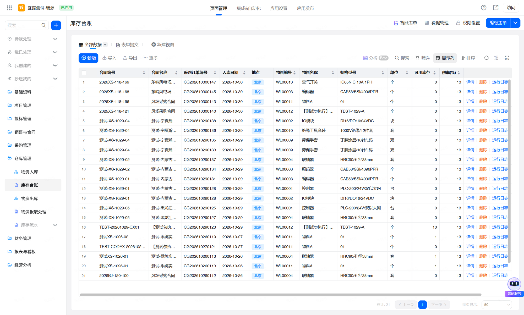The image size is (524, 315).
Task: Switch to 集成&自动化 tab
Action: [x=249, y=8]
